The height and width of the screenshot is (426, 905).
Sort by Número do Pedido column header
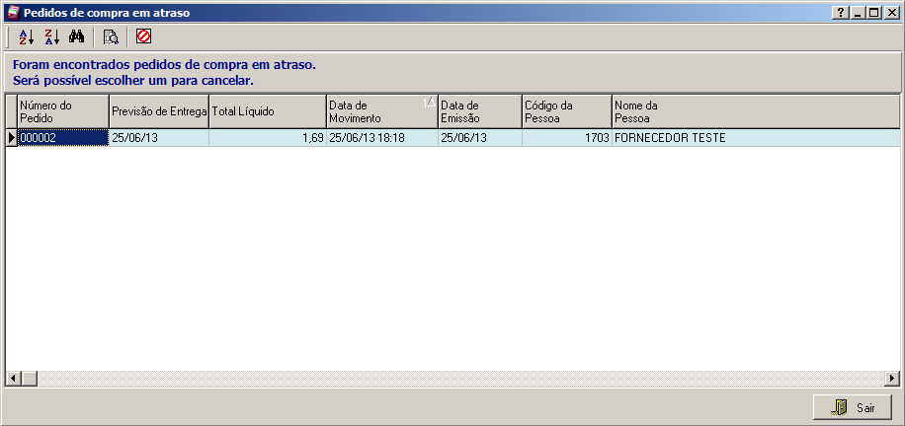[x=62, y=111]
